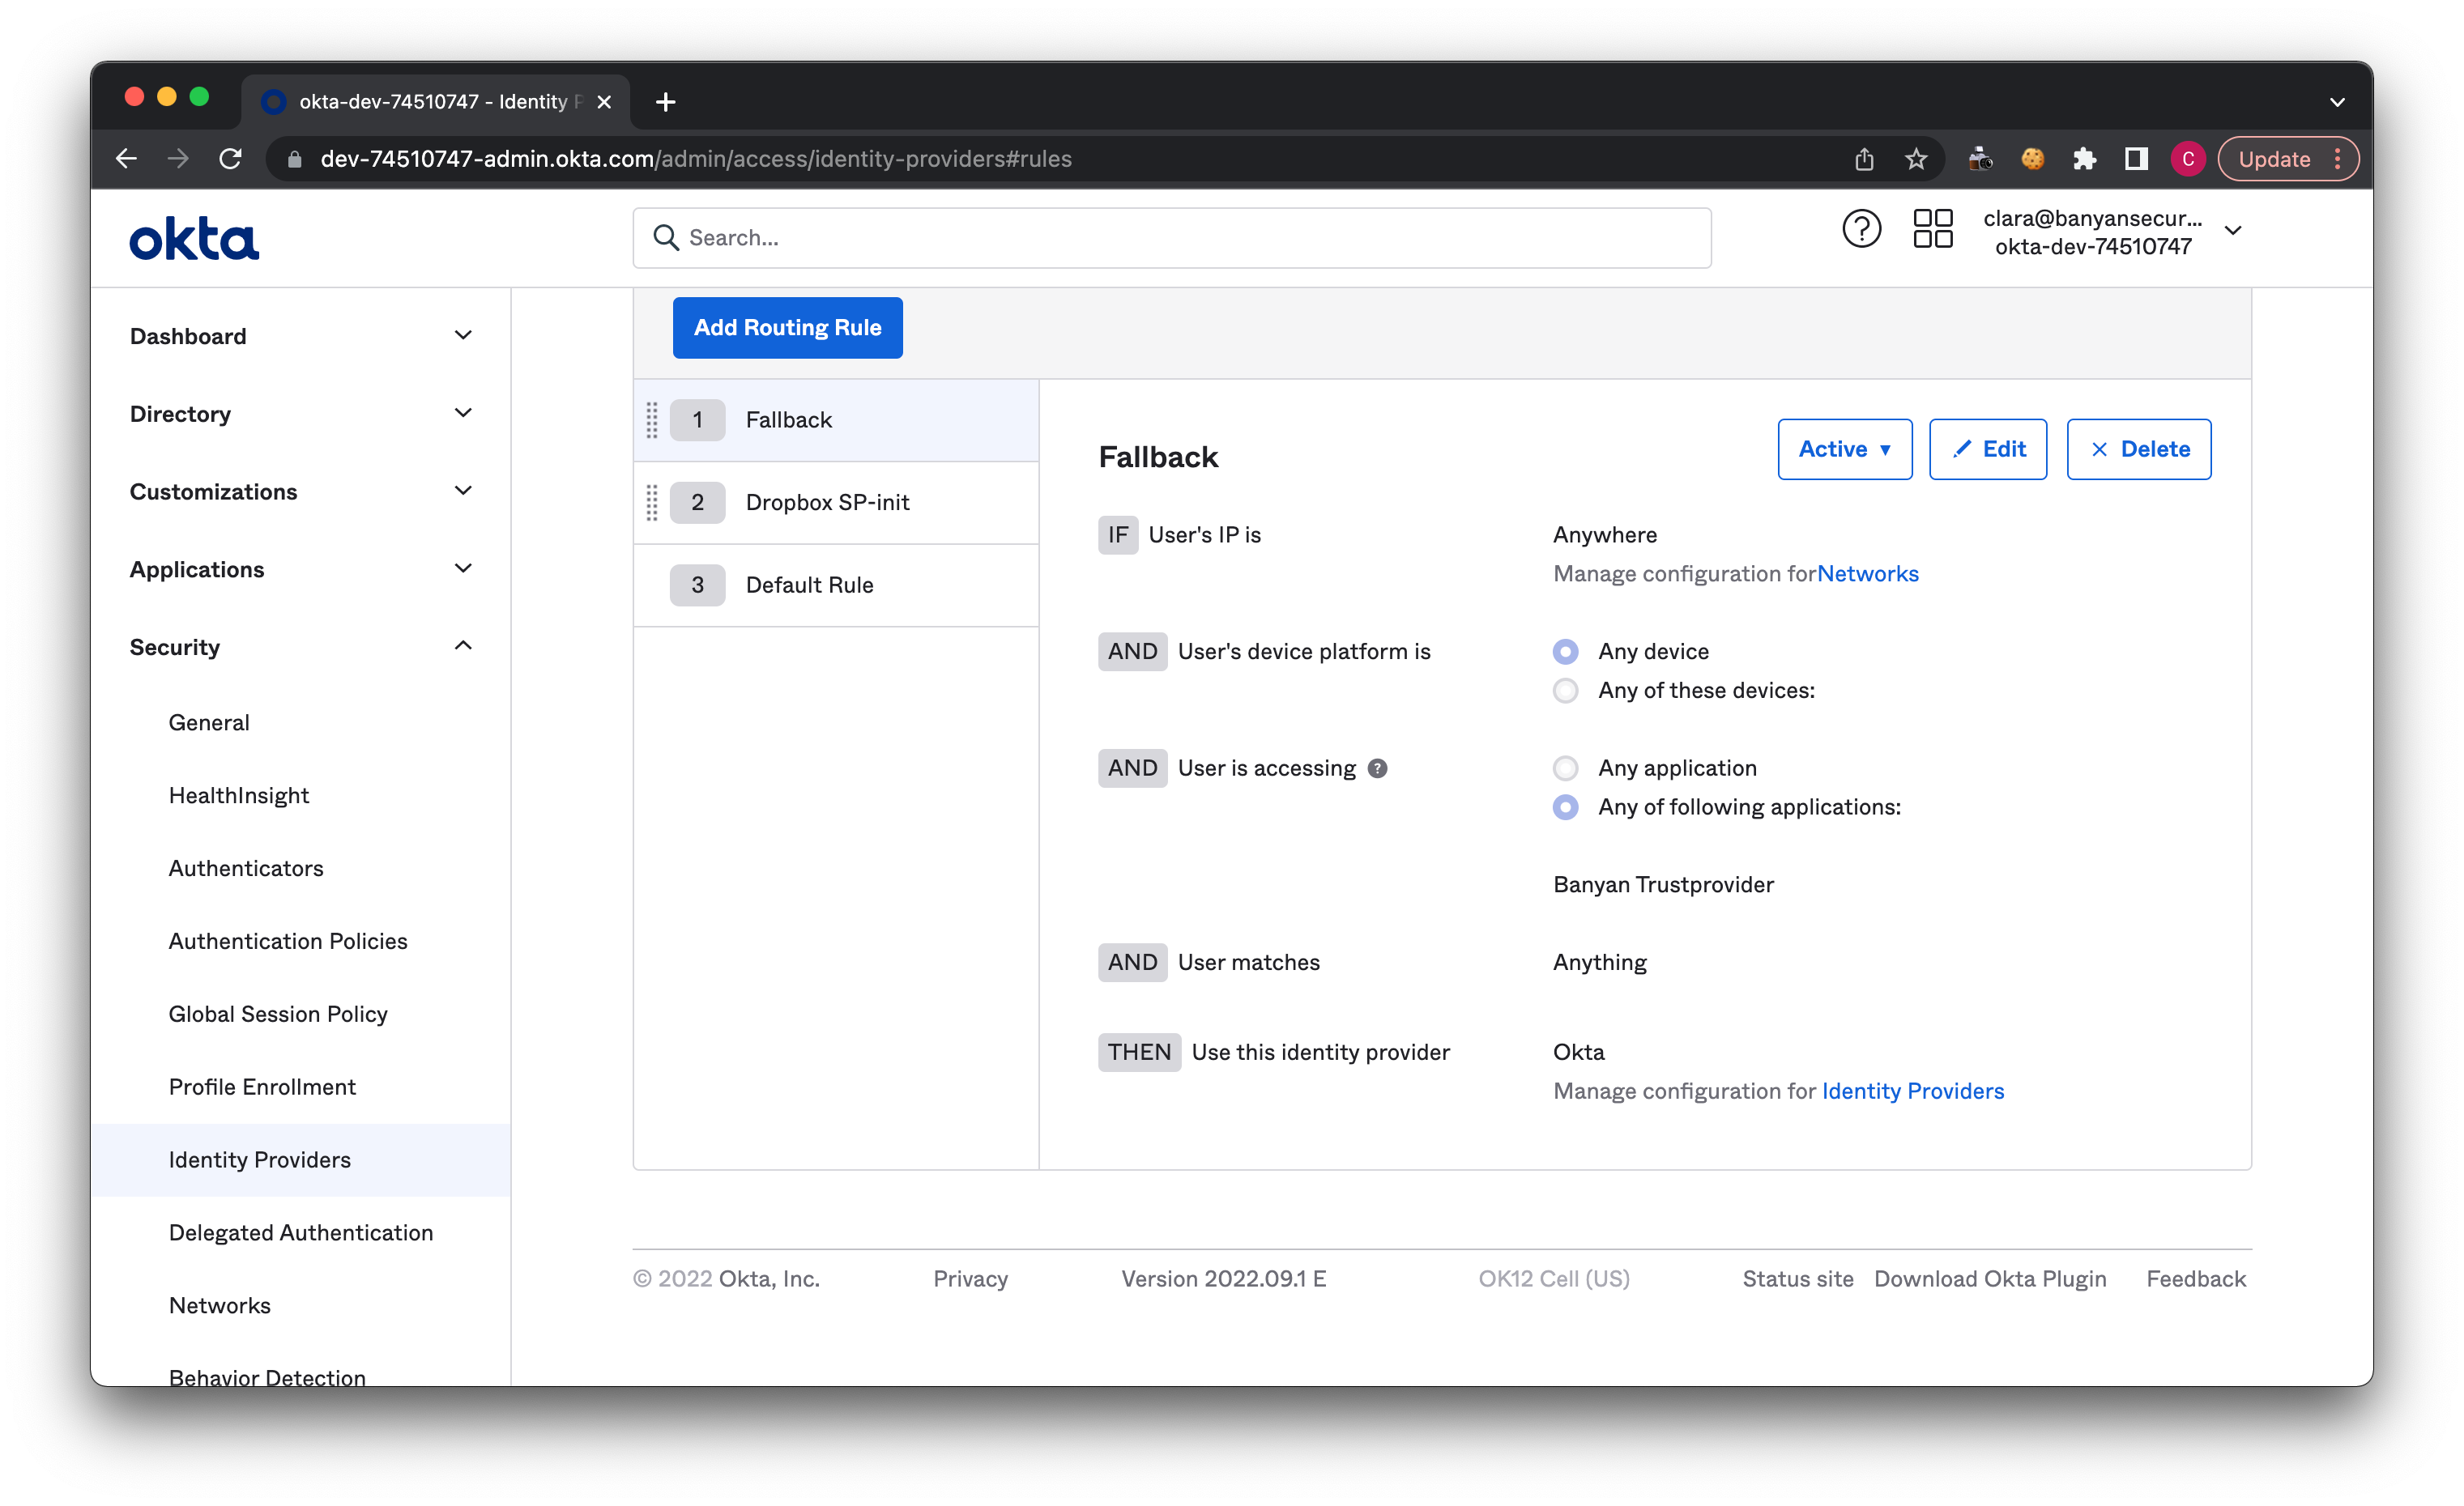
Task: Click the Okta help question mark icon
Action: coord(1861,230)
